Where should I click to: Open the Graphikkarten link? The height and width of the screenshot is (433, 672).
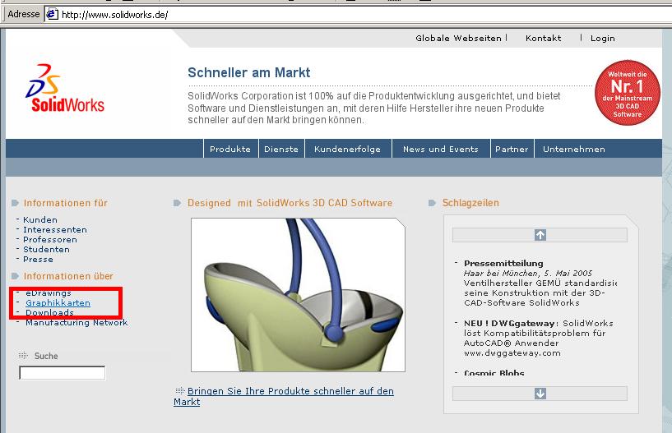tap(58, 303)
